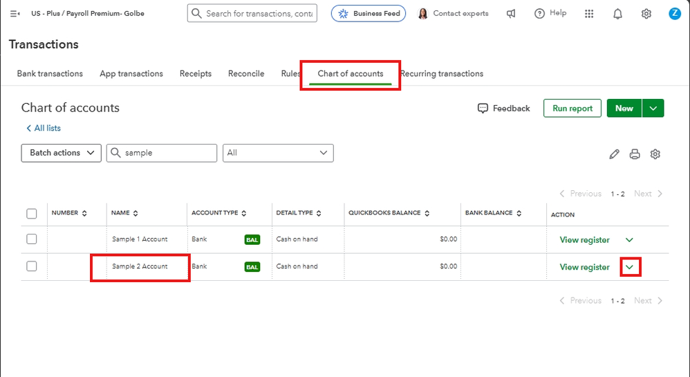Click the pencil edit icon
Viewport: 690px width, 377px height.
click(x=614, y=154)
